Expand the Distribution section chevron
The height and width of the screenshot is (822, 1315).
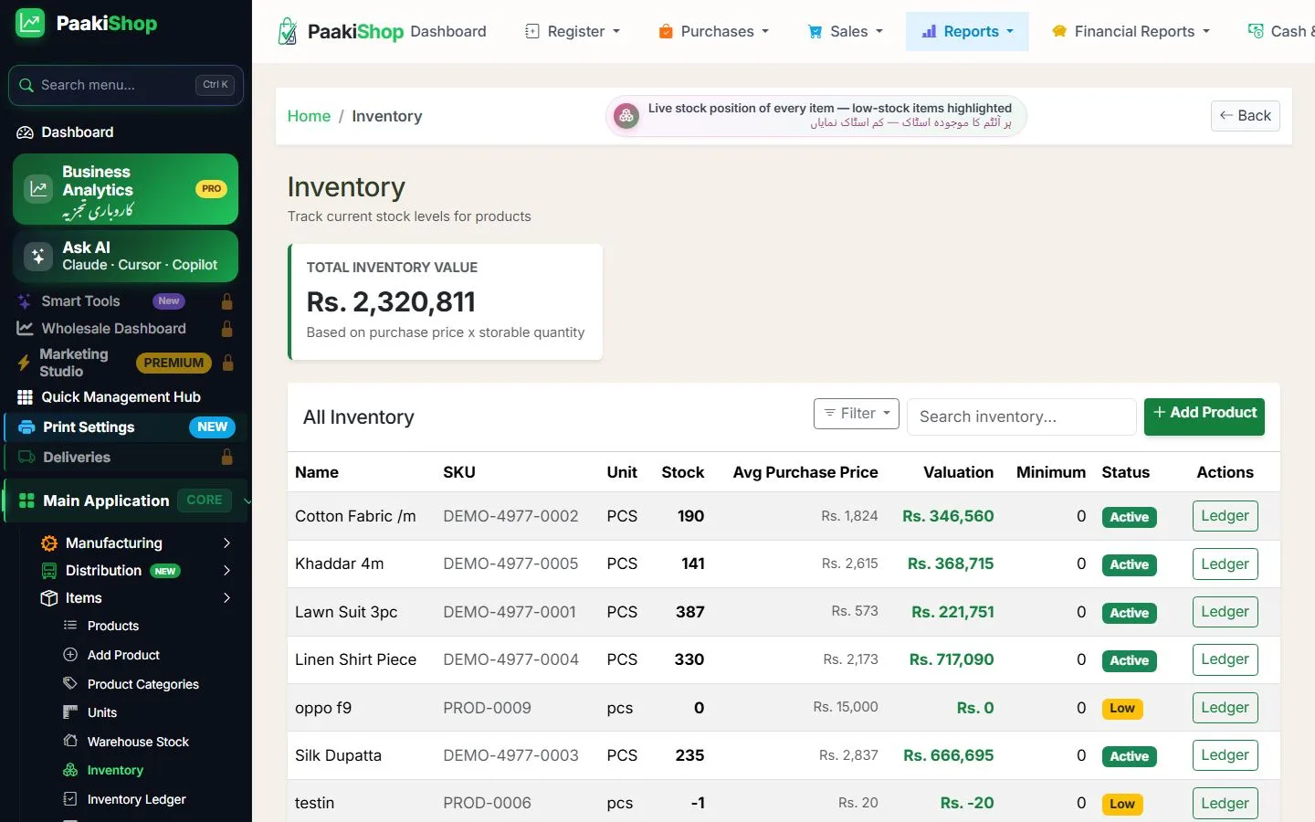pyautogui.click(x=226, y=571)
